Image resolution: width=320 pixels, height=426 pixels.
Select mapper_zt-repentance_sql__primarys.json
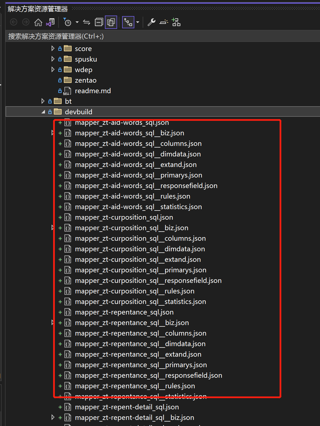click(141, 365)
